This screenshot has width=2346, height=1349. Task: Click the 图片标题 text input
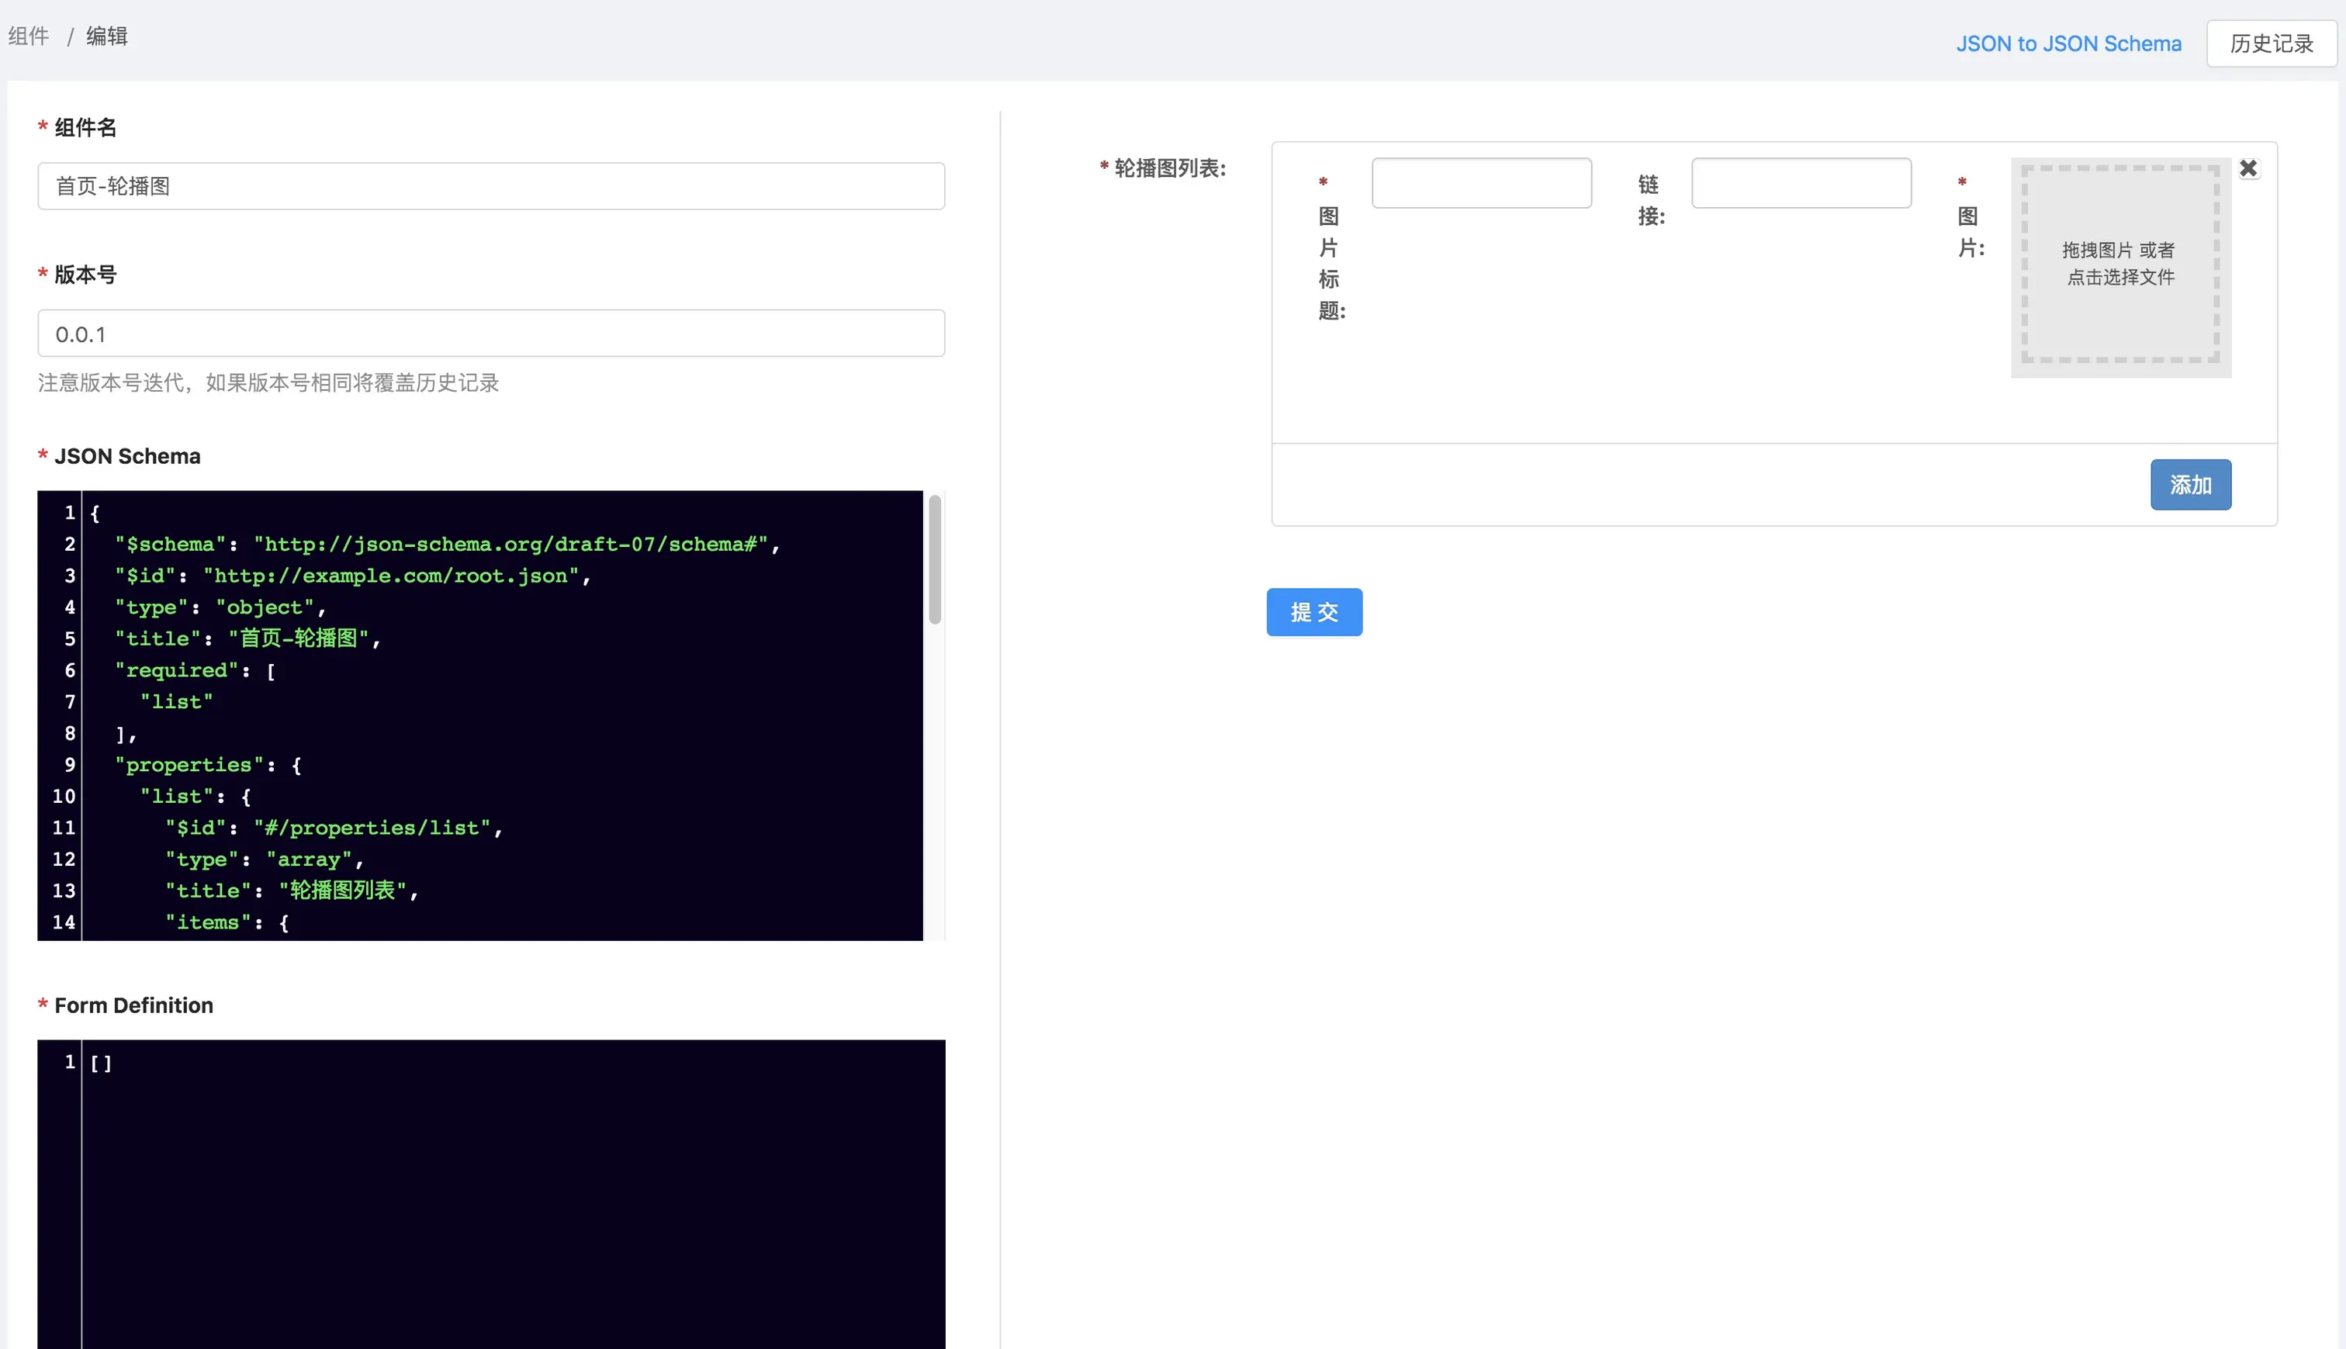click(x=1482, y=183)
